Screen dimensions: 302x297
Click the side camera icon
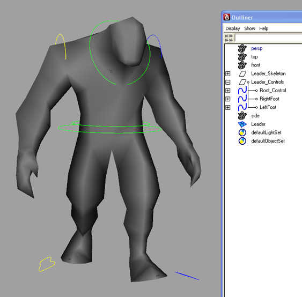click(242, 116)
